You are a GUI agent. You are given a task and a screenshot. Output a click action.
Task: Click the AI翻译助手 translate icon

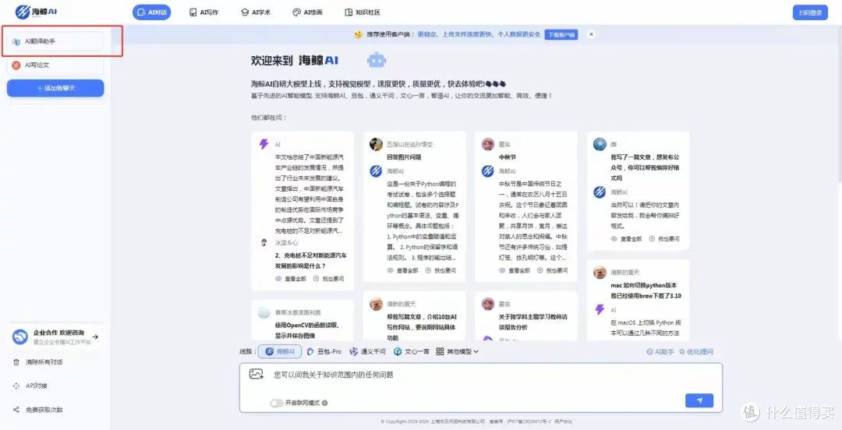click(x=16, y=41)
